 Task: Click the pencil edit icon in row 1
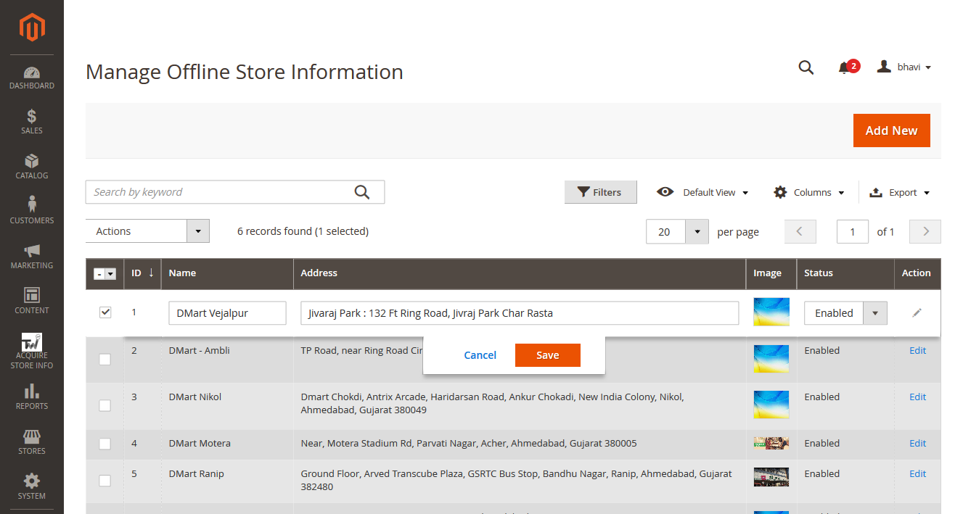click(x=917, y=312)
